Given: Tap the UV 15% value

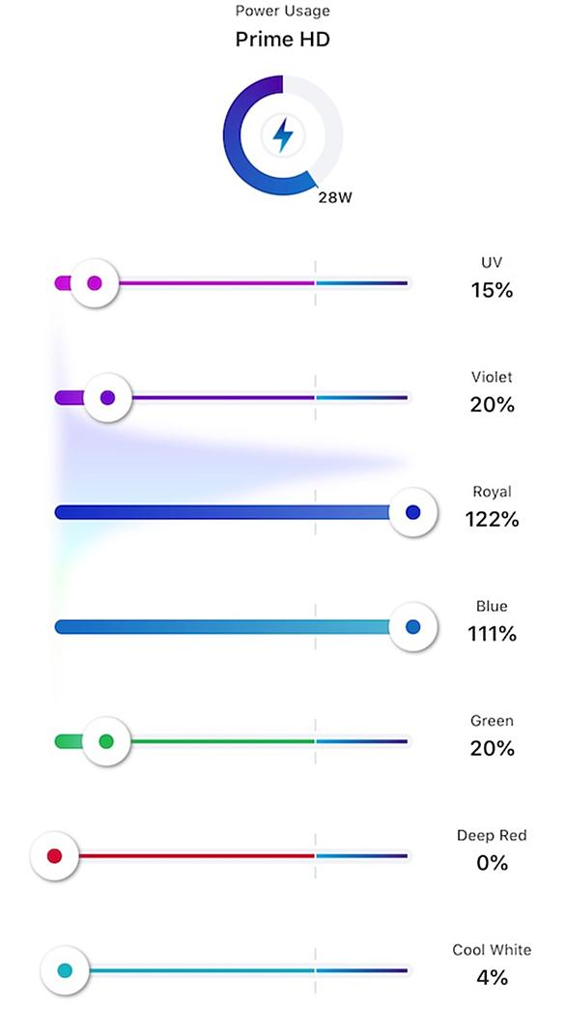Looking at the screenshot, I should [492, 290].
